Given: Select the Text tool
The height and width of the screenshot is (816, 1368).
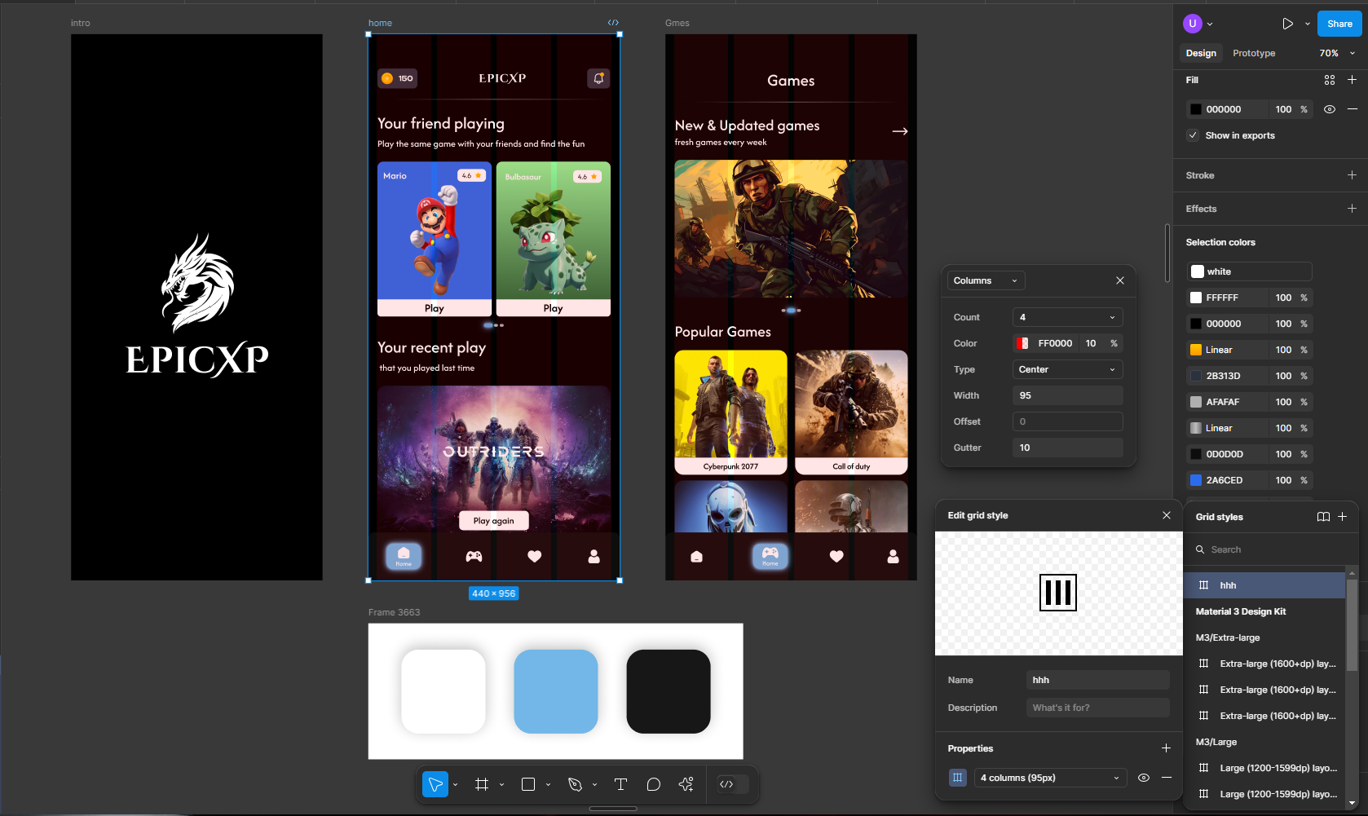Looking at the screenshot, I should pos(620,784).
